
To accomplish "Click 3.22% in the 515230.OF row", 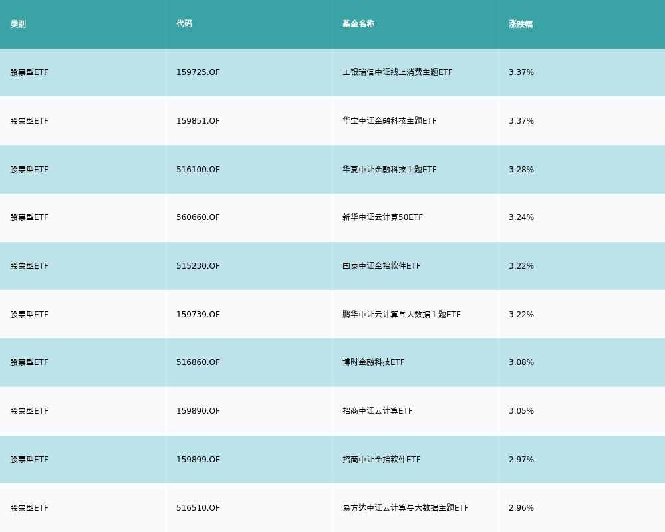I will point(521,266).
